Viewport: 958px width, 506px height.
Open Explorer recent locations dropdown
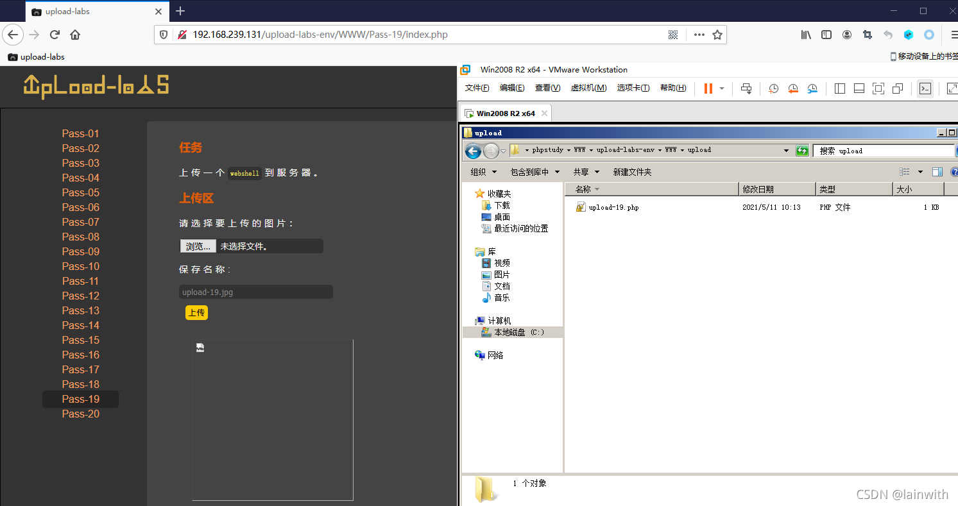[503, 151]
